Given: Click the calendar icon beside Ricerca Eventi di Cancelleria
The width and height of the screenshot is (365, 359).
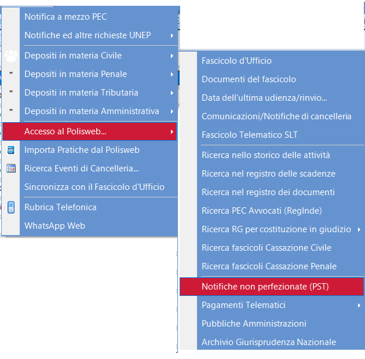Looking at the screenshot, I should 11,168.
